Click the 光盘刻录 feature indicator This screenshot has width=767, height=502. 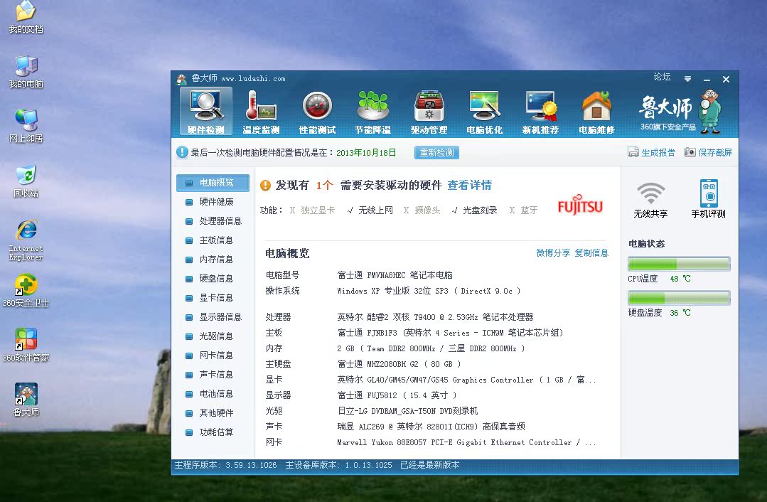coord(474,210)
